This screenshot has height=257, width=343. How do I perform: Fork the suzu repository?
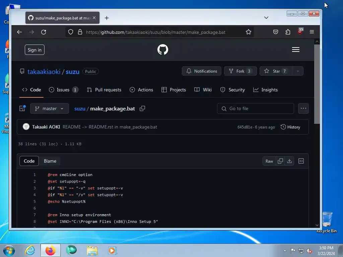tap(241, 71)
